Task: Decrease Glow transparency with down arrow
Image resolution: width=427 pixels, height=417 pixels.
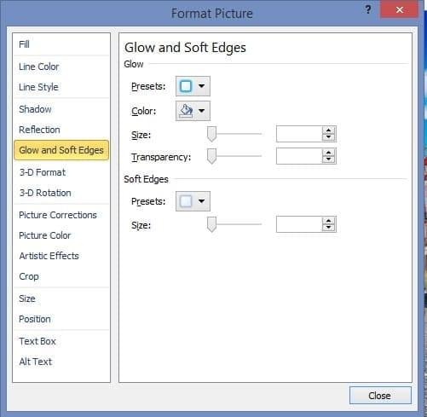Action: pos(329,159)
